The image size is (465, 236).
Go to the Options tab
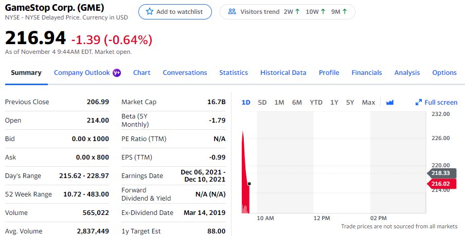[x=444, y=73]
